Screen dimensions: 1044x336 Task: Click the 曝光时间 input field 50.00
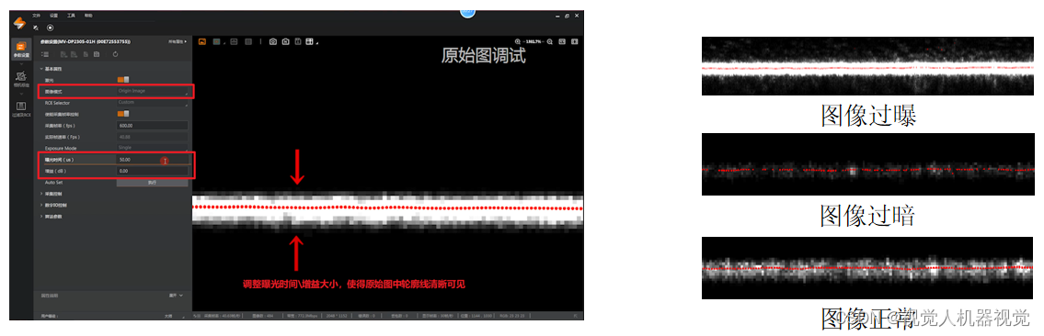pos(153,160)
